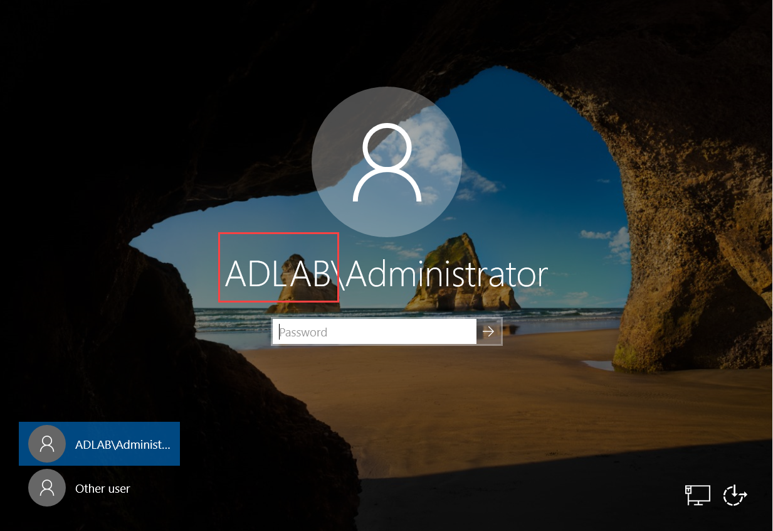Screen dimensions: 773x531
Task: Click the large user avatar picture
Action: click(x=387, y=162)
